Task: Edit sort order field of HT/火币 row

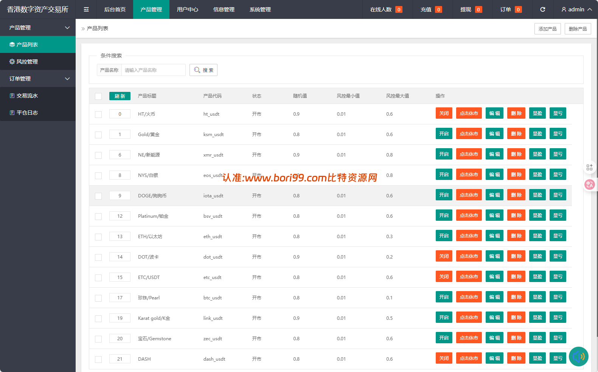Action: pos(120,114)
